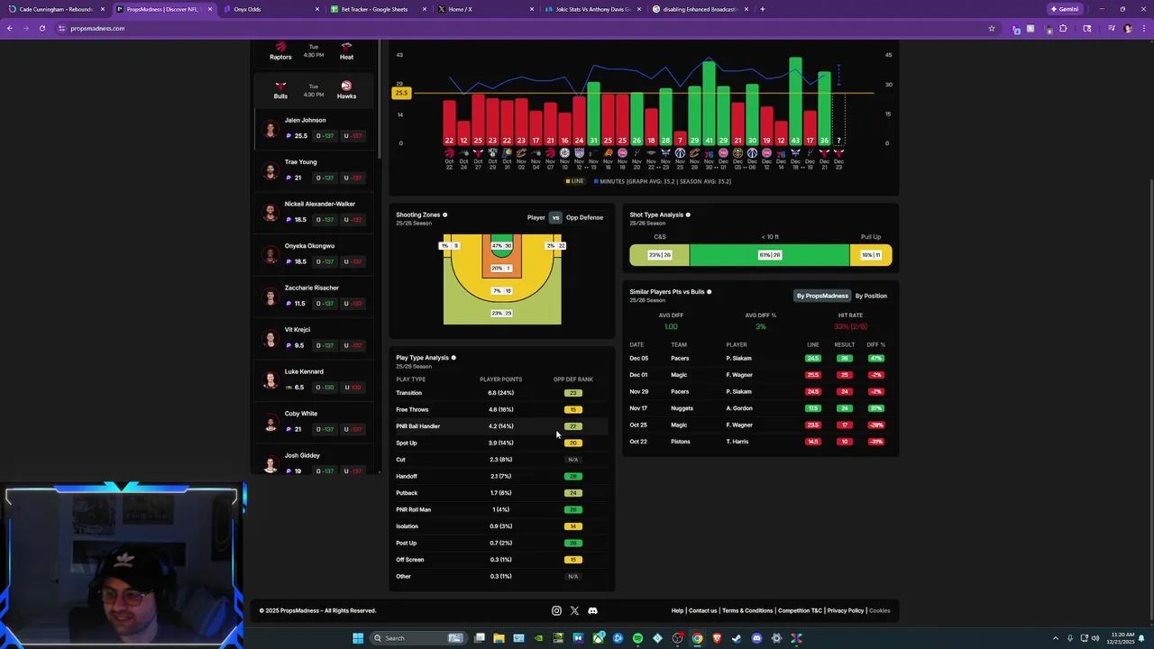The width and height of the screenshot is (1154, 649).
Task: Toggle Shooting Zones to Player view
Action: [x=536, y=217]
